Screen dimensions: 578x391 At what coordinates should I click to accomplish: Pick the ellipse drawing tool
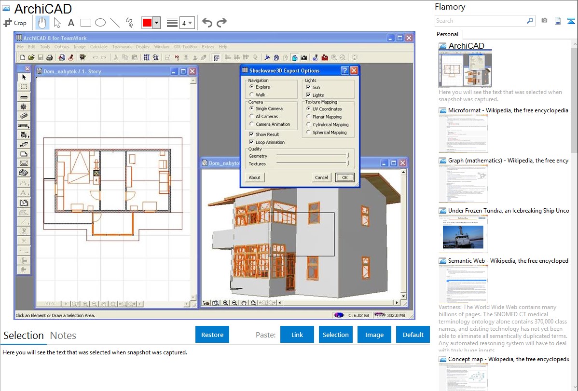coord(100,23)
